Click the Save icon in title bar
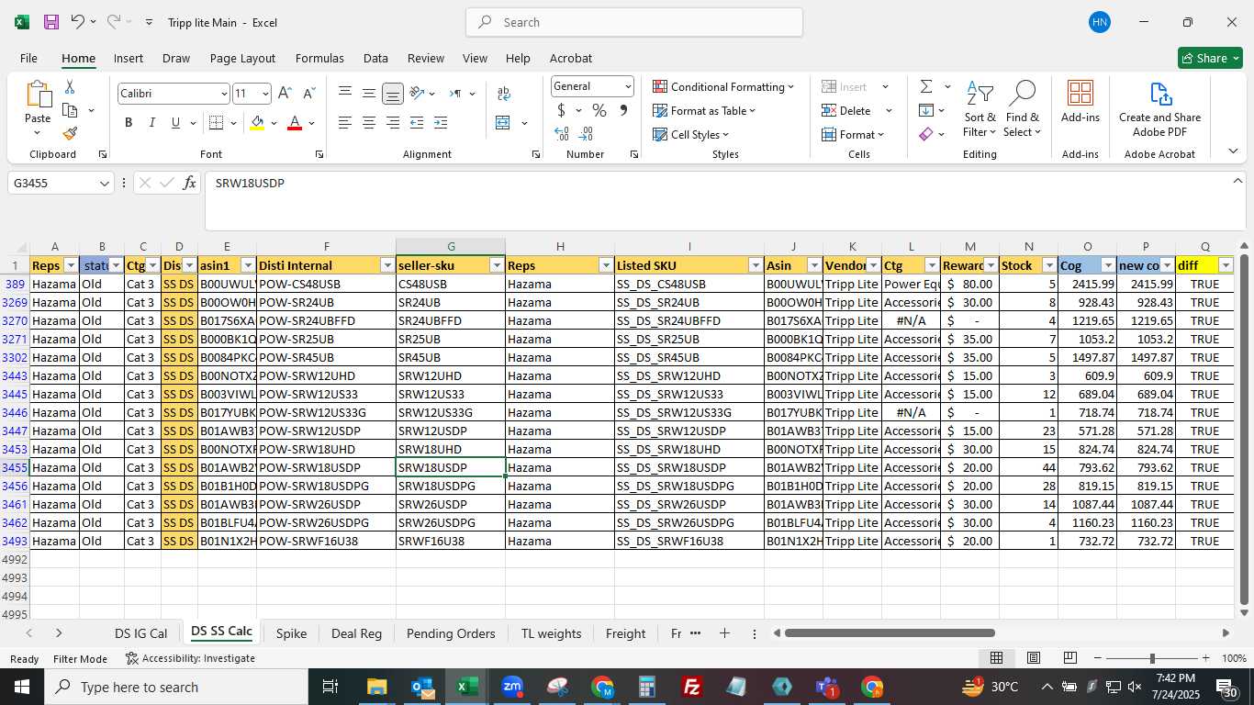The image size is (1254, 705). (x=51, y=22)
